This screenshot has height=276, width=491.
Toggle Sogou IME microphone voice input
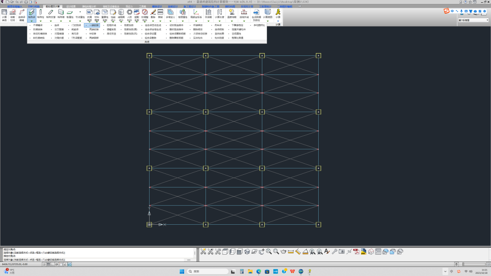[x=461, y=11]
